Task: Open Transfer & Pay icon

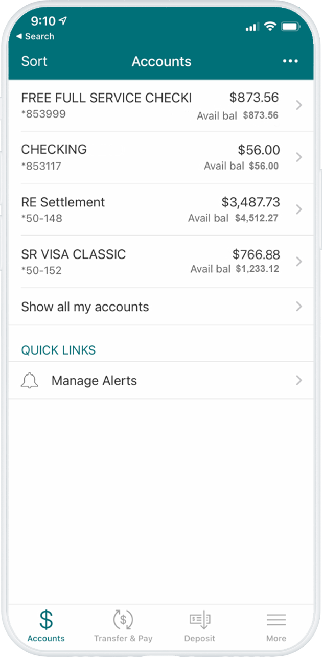Action: pos(123,619)
